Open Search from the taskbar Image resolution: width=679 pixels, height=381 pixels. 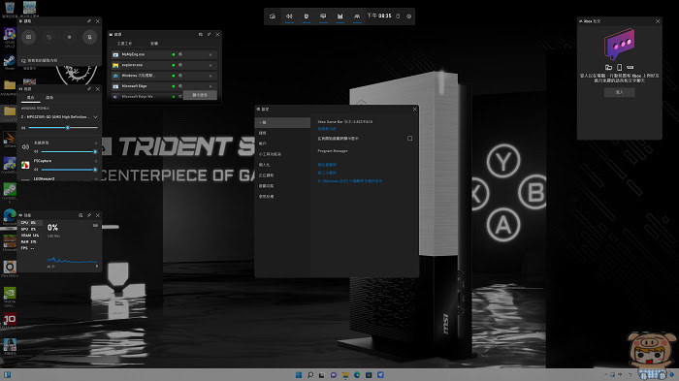tap(310, 375)
